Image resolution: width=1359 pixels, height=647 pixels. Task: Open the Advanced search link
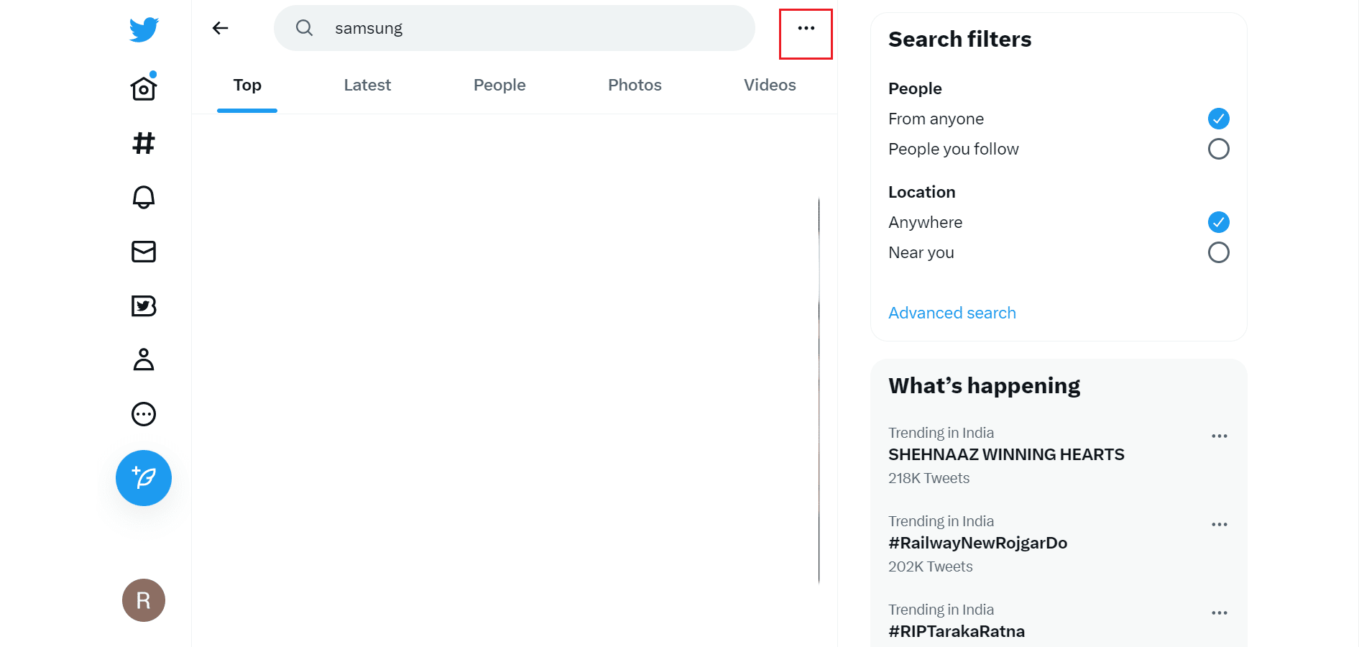[x=952, y=313]
